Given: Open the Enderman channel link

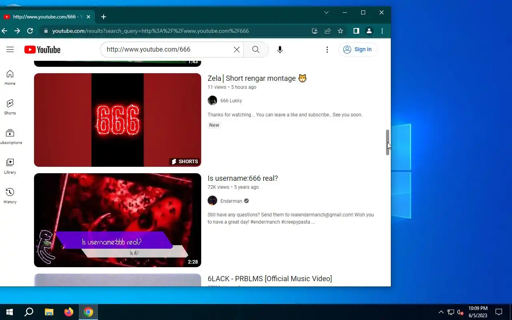Looking at the screenshot, I should (x=231, y=201).
